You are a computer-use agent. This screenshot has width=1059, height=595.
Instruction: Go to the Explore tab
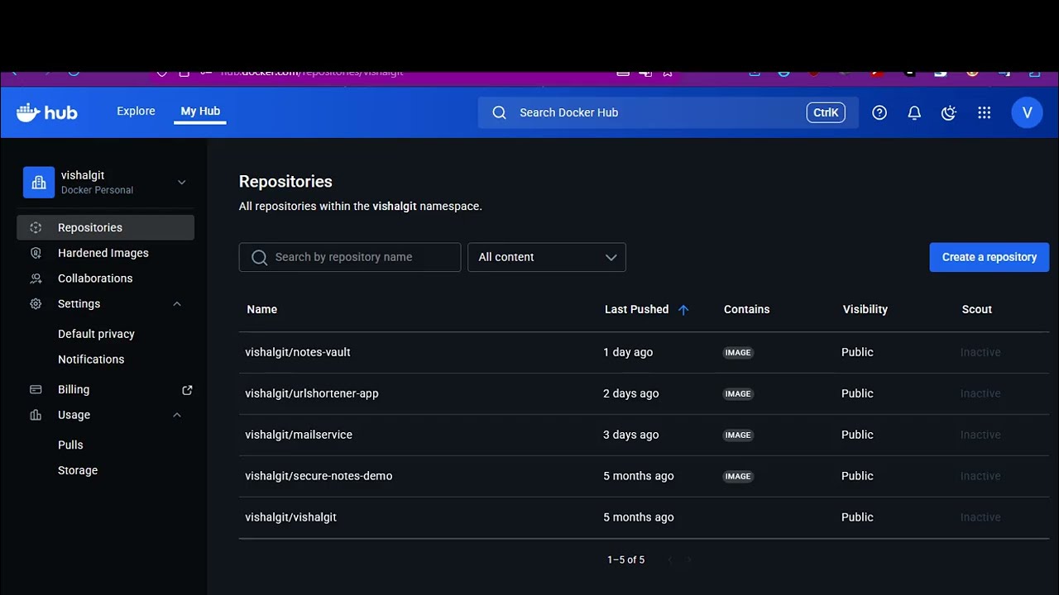pos(136,111)
